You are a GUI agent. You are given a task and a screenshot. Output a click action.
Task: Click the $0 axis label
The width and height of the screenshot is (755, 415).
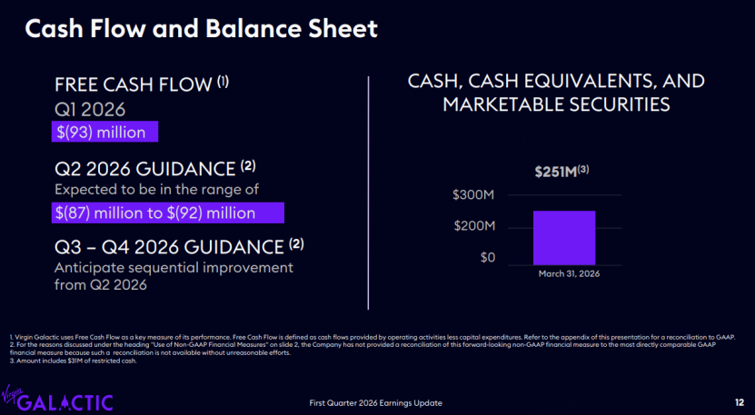[487, 258]
